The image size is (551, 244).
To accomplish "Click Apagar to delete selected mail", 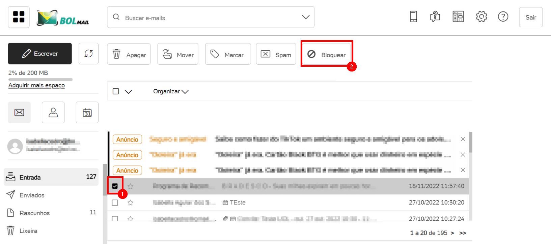I will coord(129,54).
